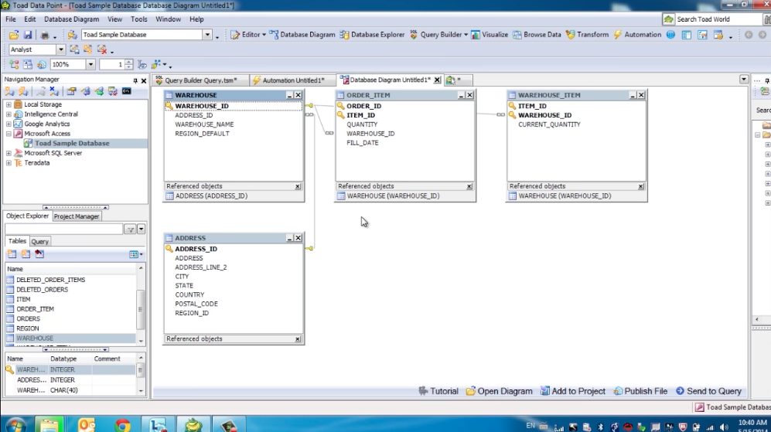Open the Automation tool with lightning icon

[x=637, y=35]
